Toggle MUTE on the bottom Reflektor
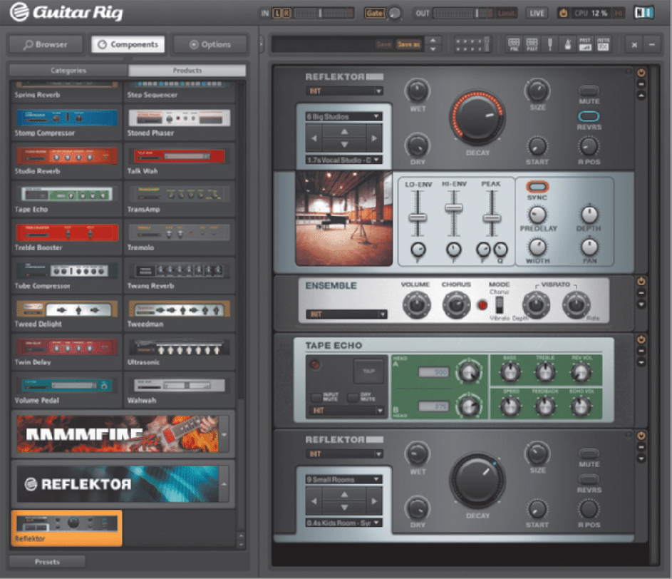The height and width of the screenshot is (579, 672). (589, 454)
